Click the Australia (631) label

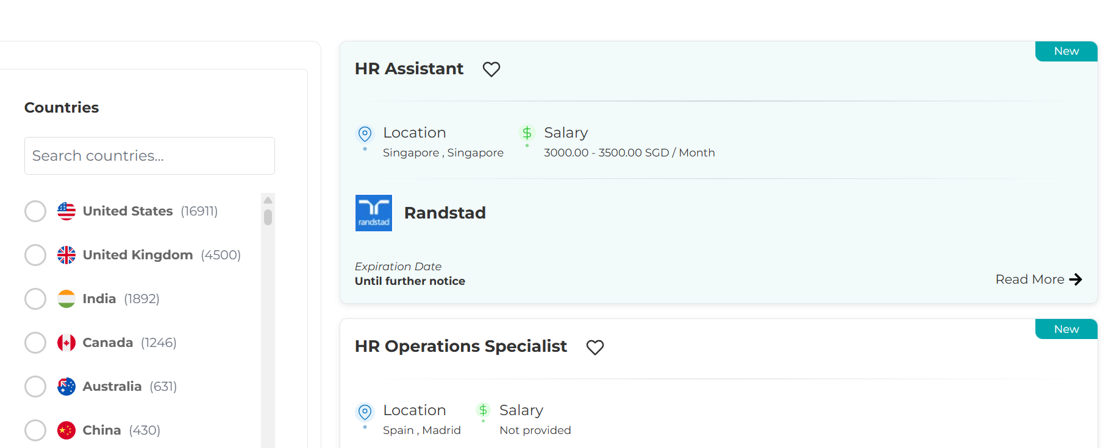(x=130, y=387)
